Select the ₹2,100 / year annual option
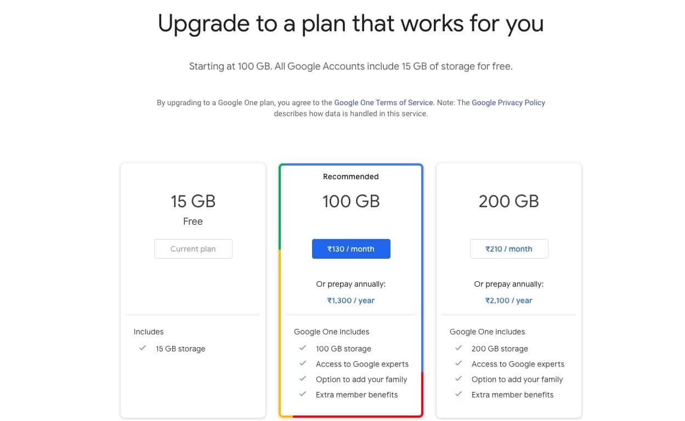The width and height of the screenshot is (685, 421). pyautogui.click(x=508, y=300)
